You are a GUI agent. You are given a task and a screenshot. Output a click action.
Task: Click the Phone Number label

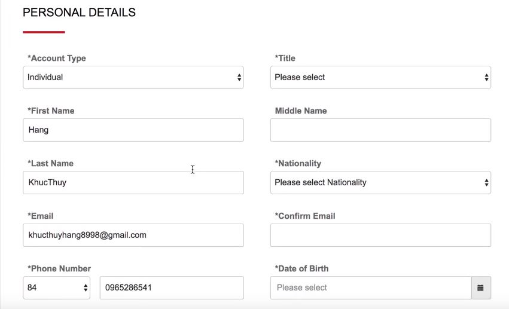click(x=59, y=268)
